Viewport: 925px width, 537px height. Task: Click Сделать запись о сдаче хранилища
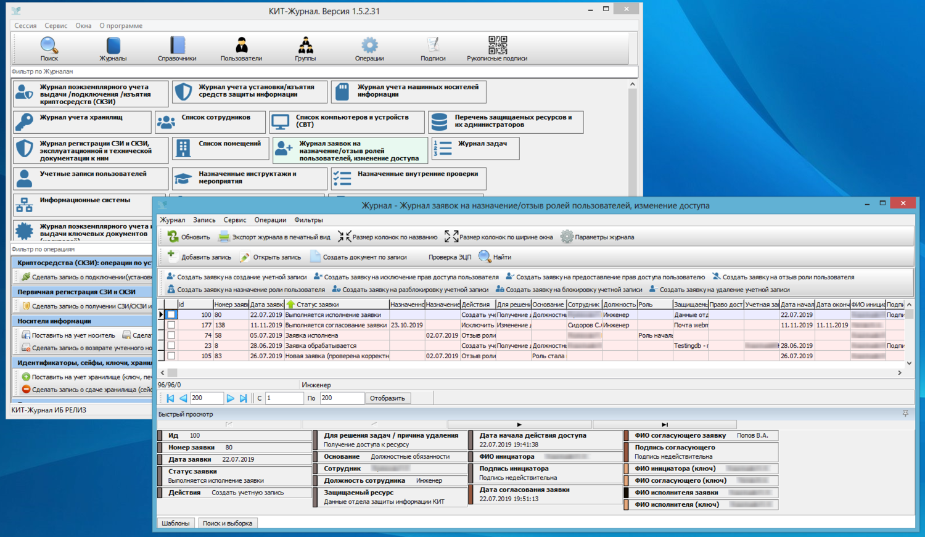(88, 390)
